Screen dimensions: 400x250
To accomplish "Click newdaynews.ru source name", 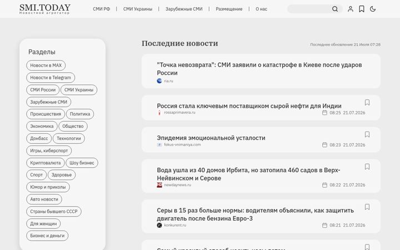I will 178,185.
